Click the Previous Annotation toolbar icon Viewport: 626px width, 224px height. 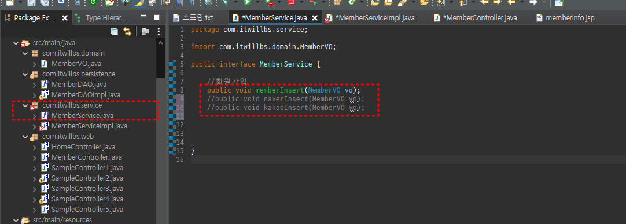[x=463, y=3]
